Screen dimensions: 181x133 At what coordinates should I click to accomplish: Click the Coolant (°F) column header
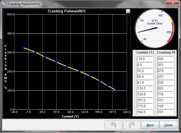(x=145, y=53)
